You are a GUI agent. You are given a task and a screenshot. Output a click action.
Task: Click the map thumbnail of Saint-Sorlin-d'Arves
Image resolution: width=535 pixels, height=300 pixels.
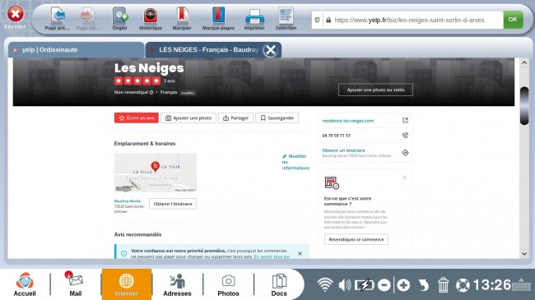tap(156, 173)
